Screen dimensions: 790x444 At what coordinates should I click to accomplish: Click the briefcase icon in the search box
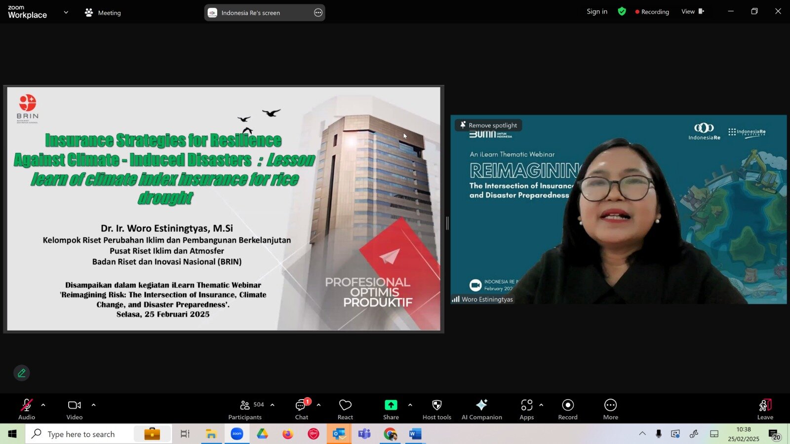point(152,434)
